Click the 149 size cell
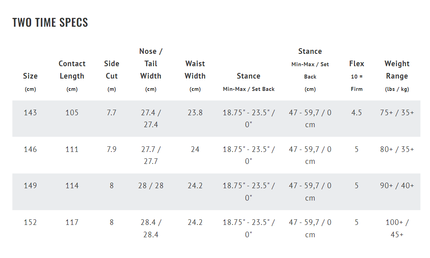The width and height of the screenshot is (430, 258). click(x=30, y=186)
